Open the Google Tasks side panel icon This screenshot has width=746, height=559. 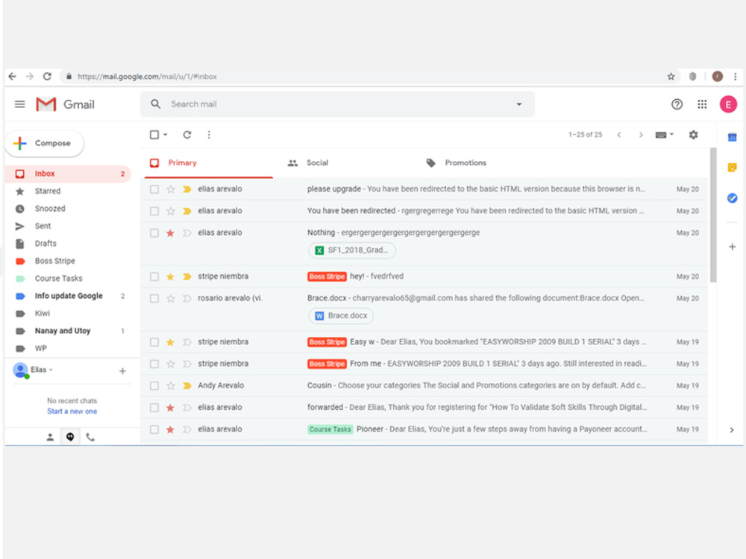point(732,198)
